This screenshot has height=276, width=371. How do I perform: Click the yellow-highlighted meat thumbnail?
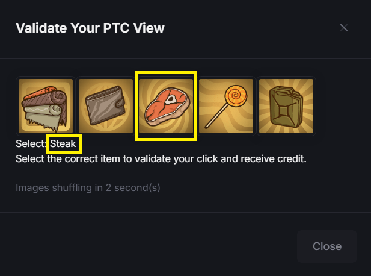coord(166,106)
